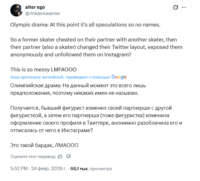
Task: Click the 5:52 PM timestamp
Action: 19,169
